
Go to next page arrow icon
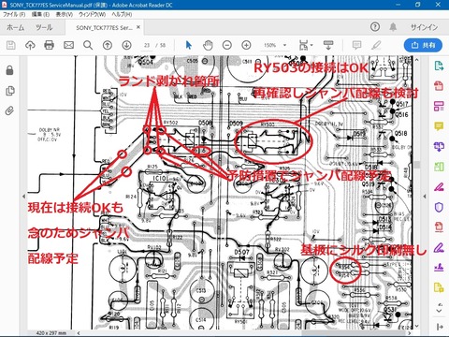pos(126,45)
